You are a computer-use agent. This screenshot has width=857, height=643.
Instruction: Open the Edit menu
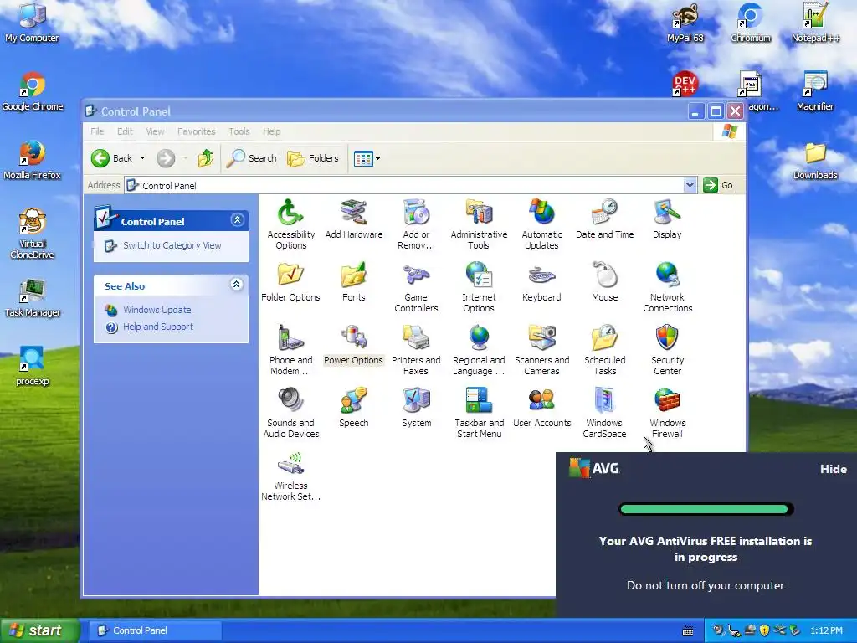click(x=125, y=131)
